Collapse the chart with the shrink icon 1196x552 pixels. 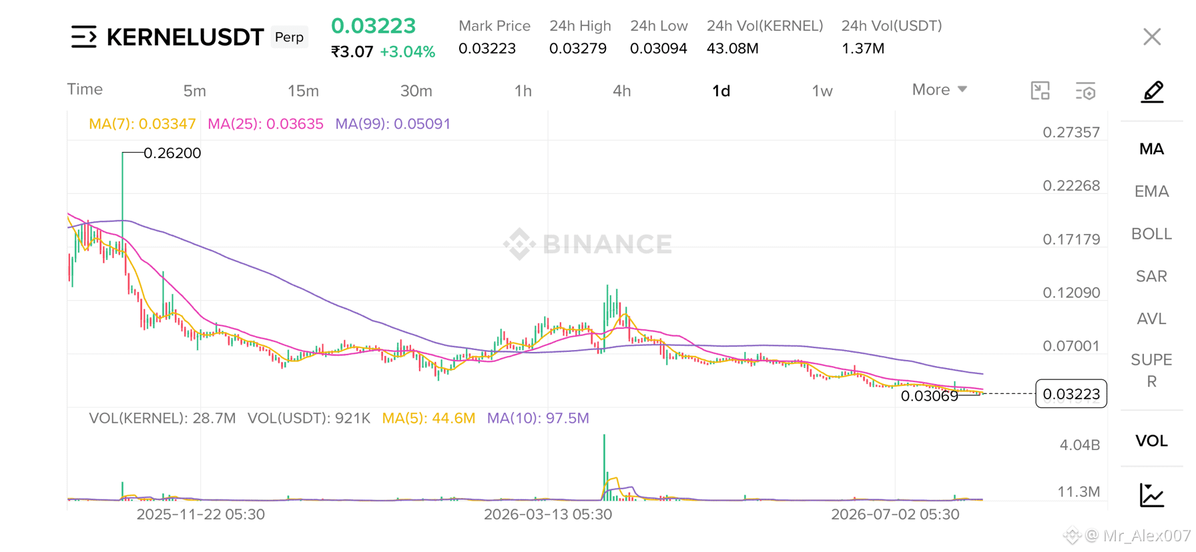1040,91
